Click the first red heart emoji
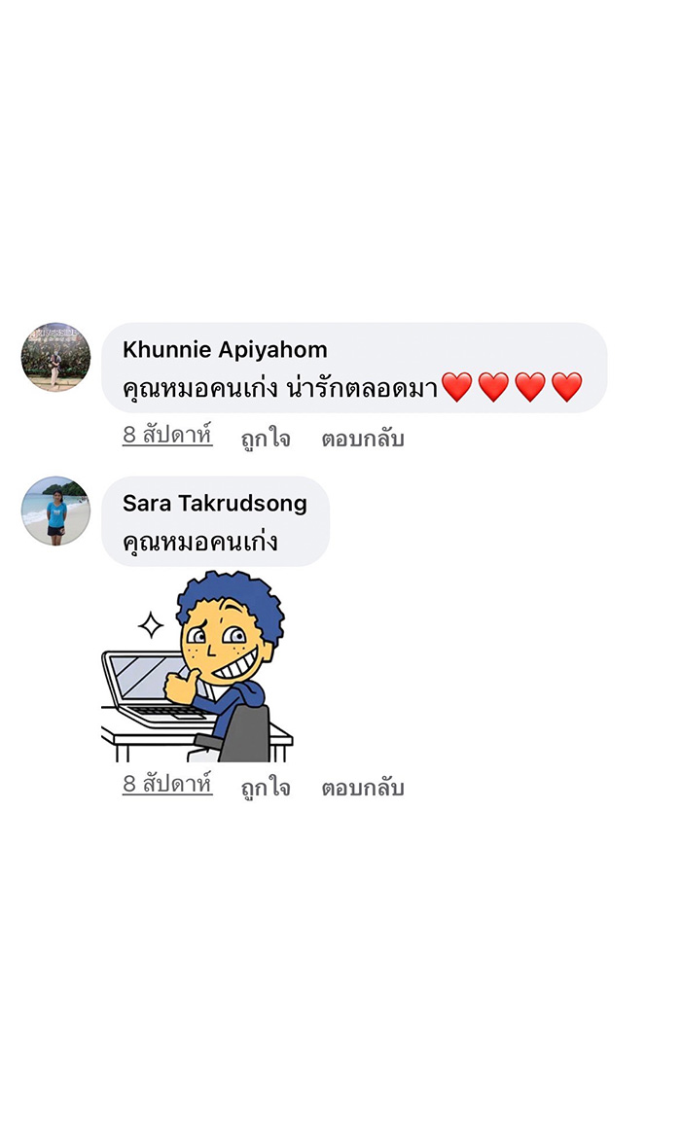The width and height of the screenshot is (681, 1128). pyautogui.click(x=456, y=387)
